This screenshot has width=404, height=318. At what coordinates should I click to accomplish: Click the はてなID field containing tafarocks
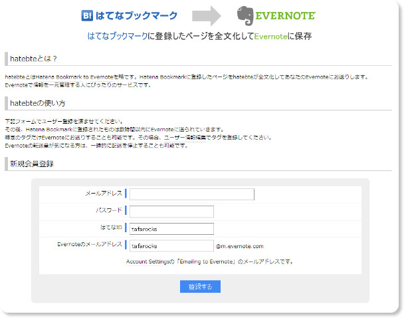(x=171, y=229)
